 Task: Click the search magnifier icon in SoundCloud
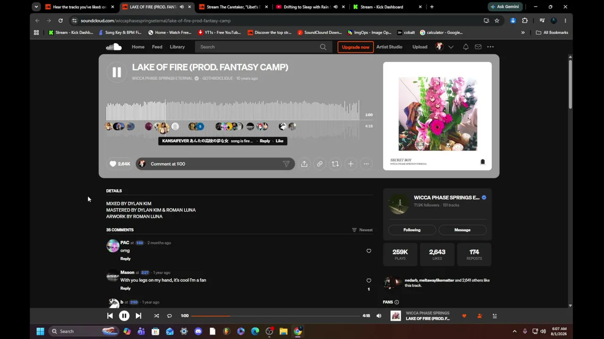(323, 47)
